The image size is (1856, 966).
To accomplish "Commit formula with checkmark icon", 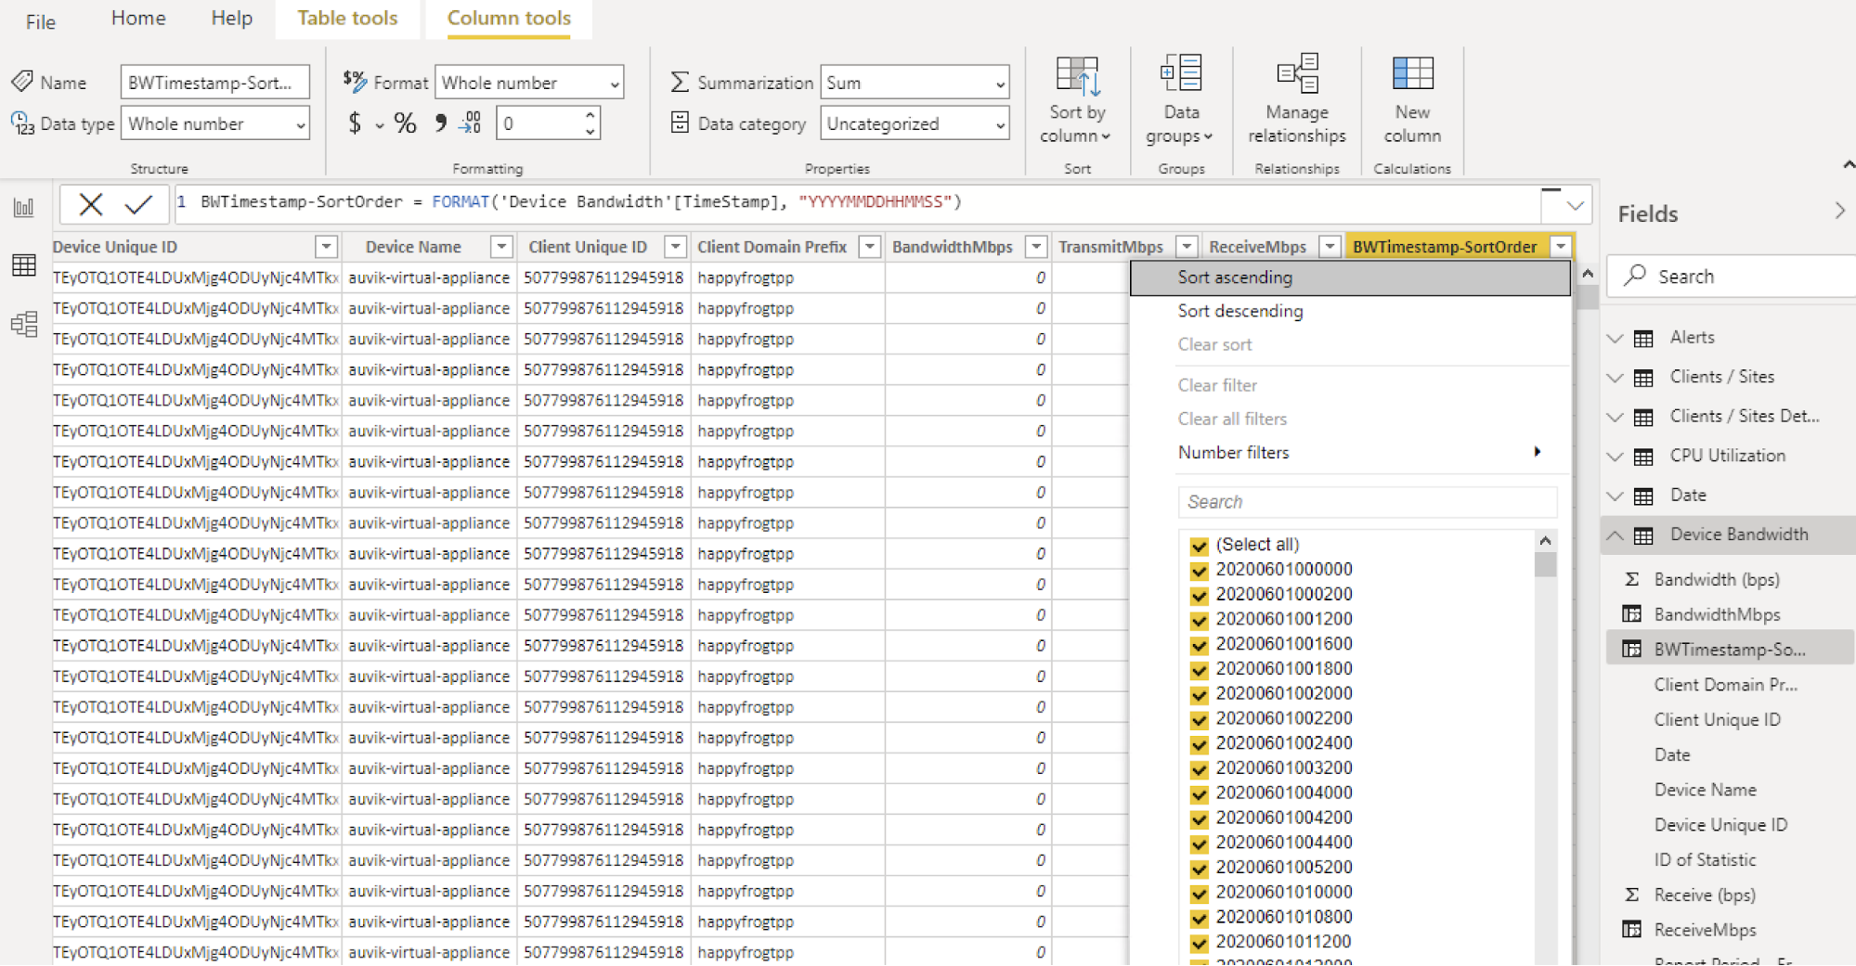I will [138, 204].
